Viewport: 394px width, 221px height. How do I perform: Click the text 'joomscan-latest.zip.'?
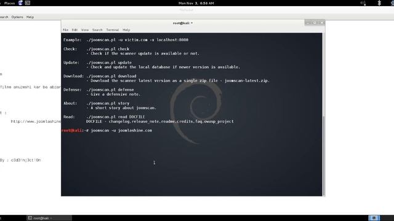click(247, 80)
